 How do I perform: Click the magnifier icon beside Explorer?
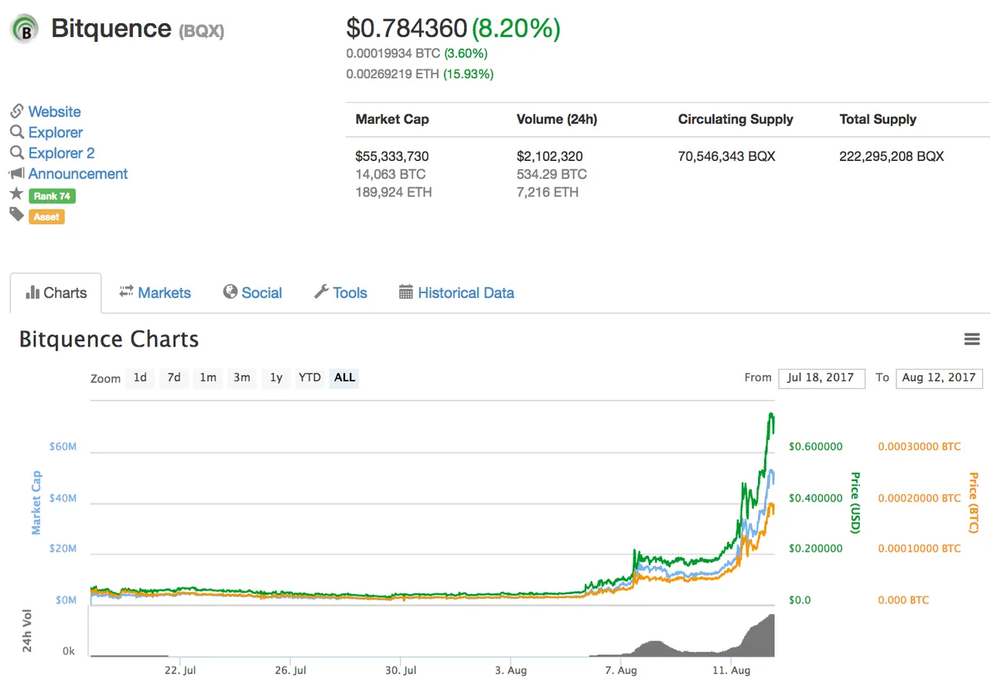click(x=17, y=132)
